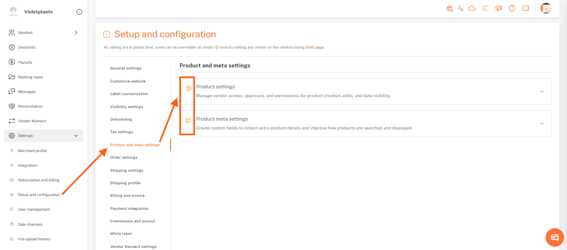This screenshot has width=567, height=250.
Task: Open the help question mark icon
Action: 512,8
